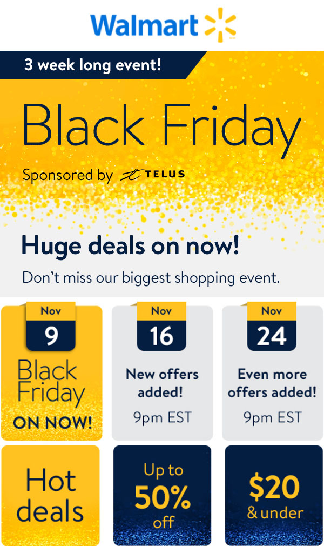Click "9pm EST" under Even more offers added

[272, 417]
